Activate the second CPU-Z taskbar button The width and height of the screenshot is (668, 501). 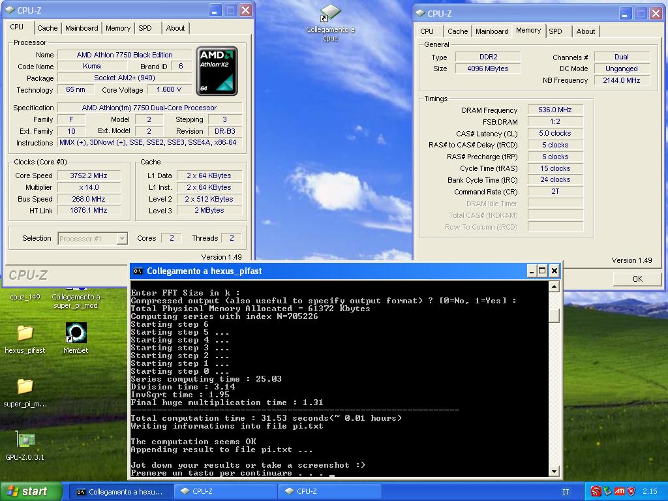tap(331, 491)
